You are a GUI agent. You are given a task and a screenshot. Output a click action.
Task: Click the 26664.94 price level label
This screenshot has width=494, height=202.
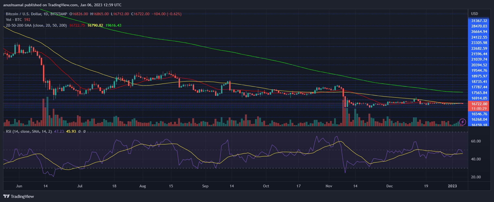coord(479,32)
